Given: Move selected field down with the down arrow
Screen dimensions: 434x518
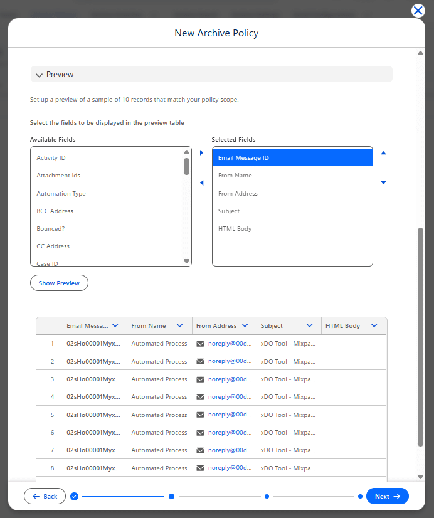Looking at the screenshot, I should click(x=383, y=182).
